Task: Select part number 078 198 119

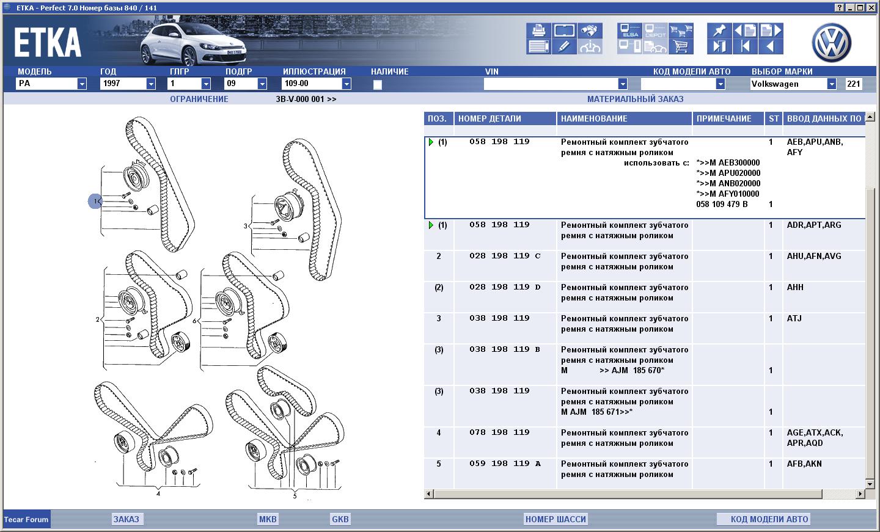Action: [x=499, y=432]
